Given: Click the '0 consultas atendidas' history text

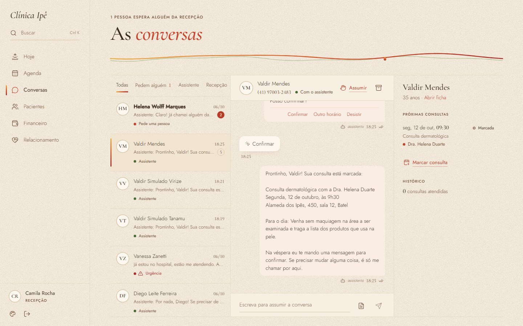Looking at the screenshot, I should [x=425, y=191].
